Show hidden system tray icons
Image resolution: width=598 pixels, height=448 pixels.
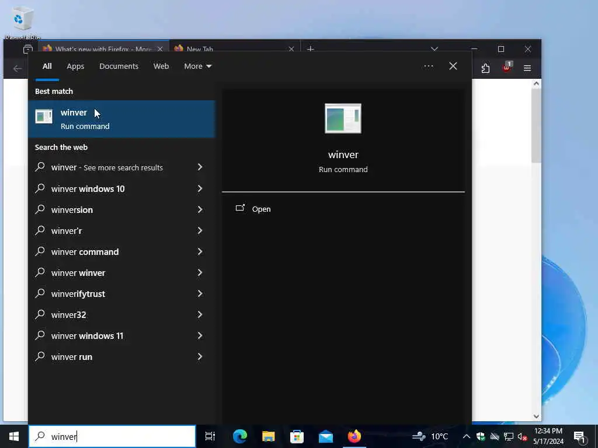click(x=466, y=436)
